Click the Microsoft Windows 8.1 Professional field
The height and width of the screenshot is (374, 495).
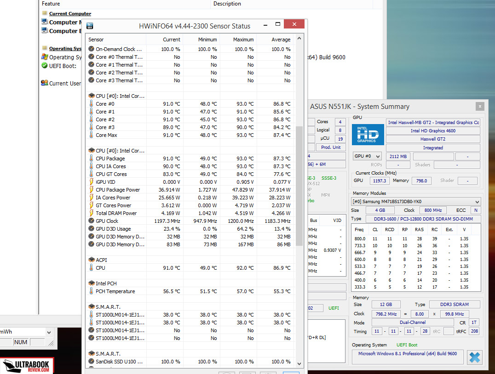tap(408, 357)
